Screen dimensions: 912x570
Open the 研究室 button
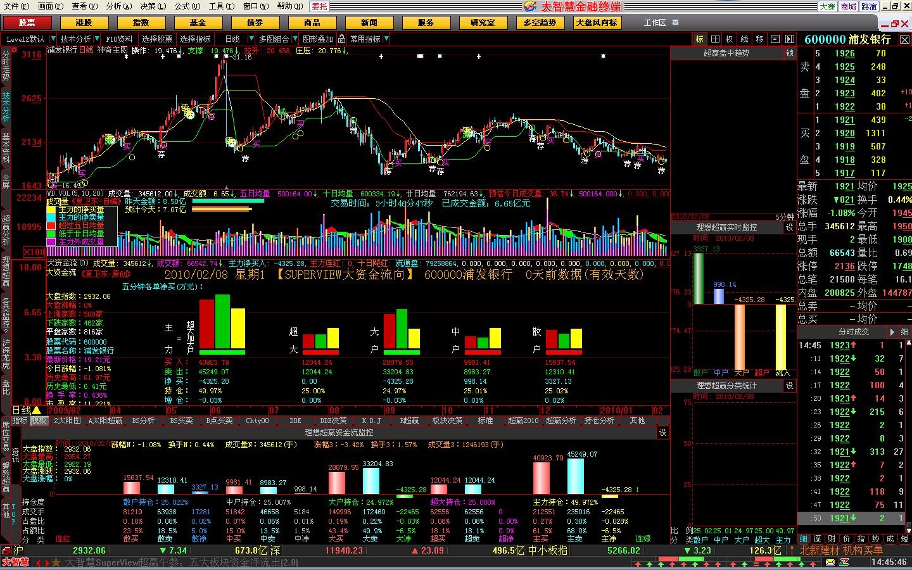483,23
